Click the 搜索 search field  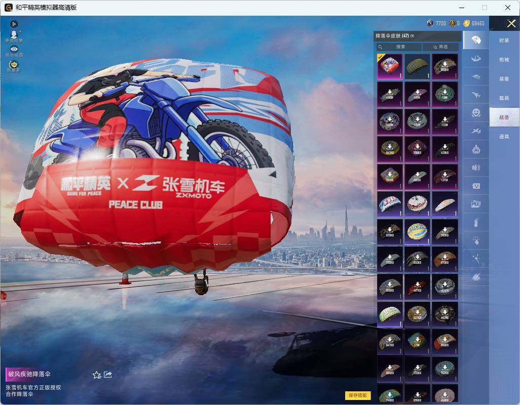(399, 47)
